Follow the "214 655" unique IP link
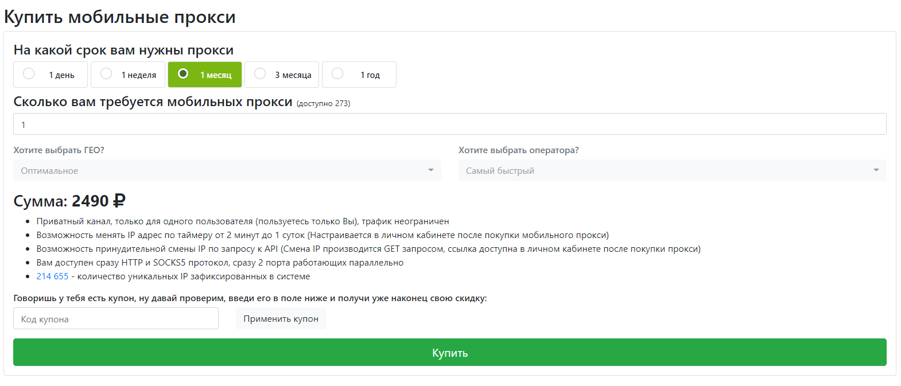The width and height of the screenshot is (901, 386). 52,276
